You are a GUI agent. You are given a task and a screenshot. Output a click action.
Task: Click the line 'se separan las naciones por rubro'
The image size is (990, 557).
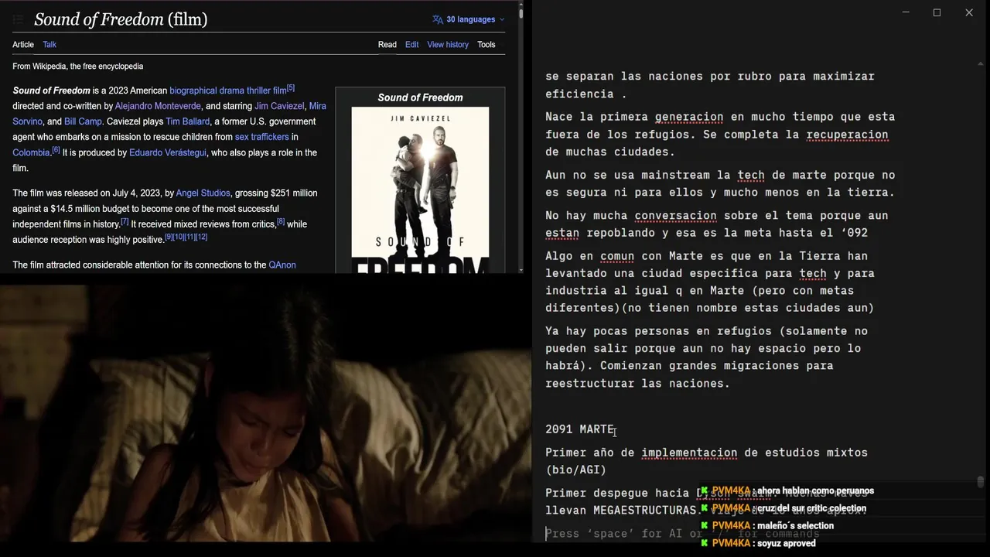tap(710, 77)
